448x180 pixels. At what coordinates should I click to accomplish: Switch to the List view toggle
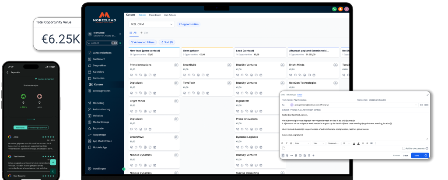(x=144, y=33)
